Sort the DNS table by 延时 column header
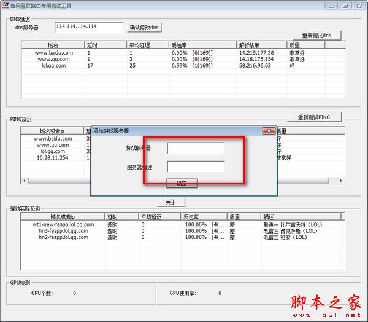The width and height of the screenshot is (368, 322). [105, 45]
